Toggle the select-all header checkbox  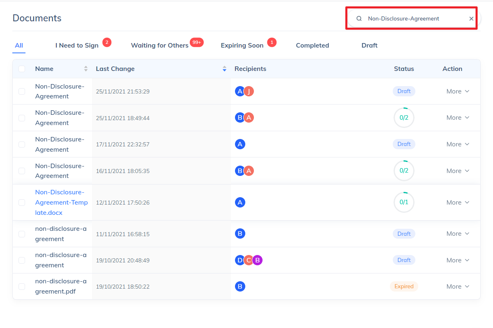point(22,69)
